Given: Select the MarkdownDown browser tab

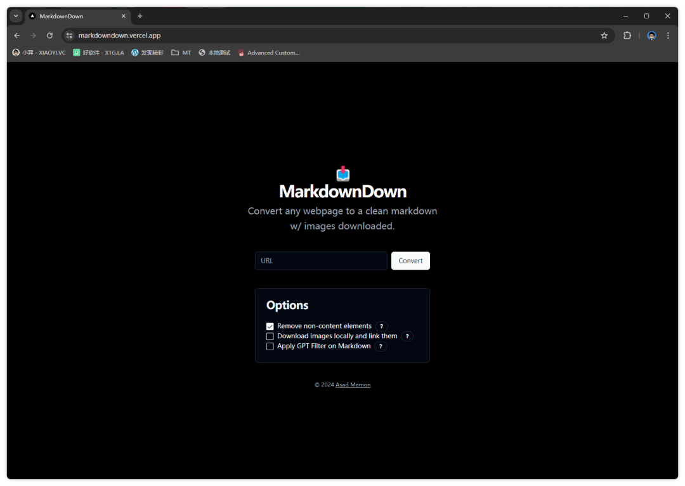Looking at the screenshot, I should coord(78,16).
